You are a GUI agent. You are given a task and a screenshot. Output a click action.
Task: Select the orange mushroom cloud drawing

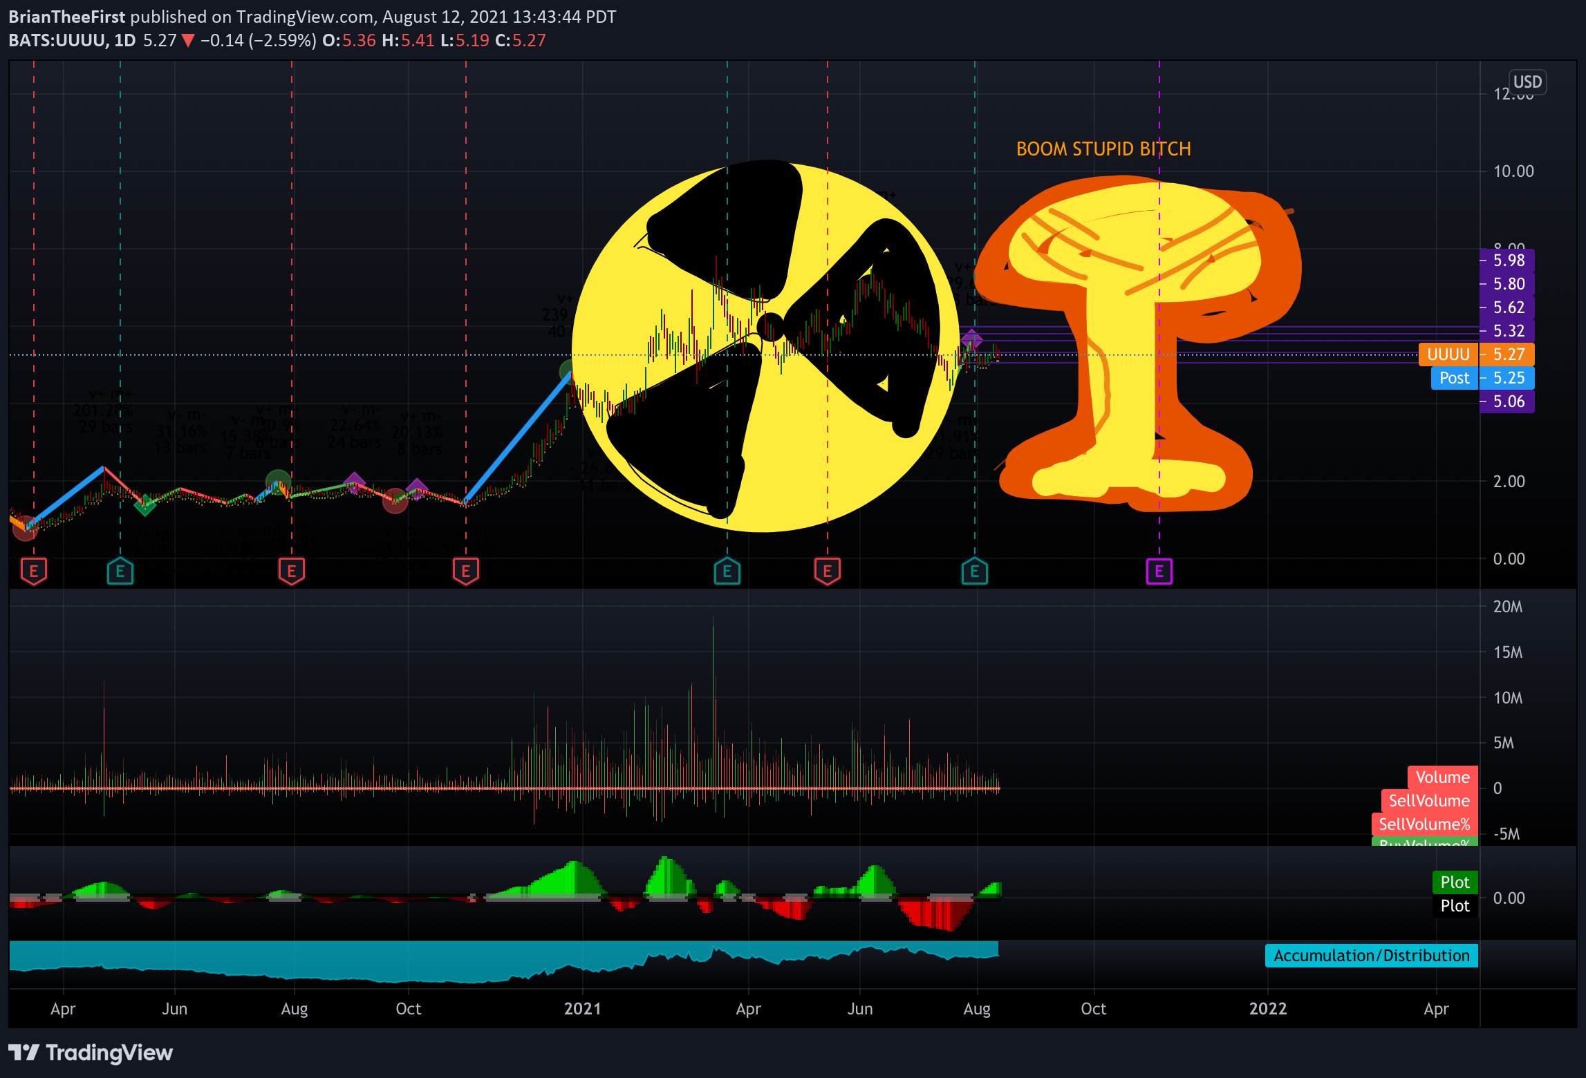click(1138, 343)
